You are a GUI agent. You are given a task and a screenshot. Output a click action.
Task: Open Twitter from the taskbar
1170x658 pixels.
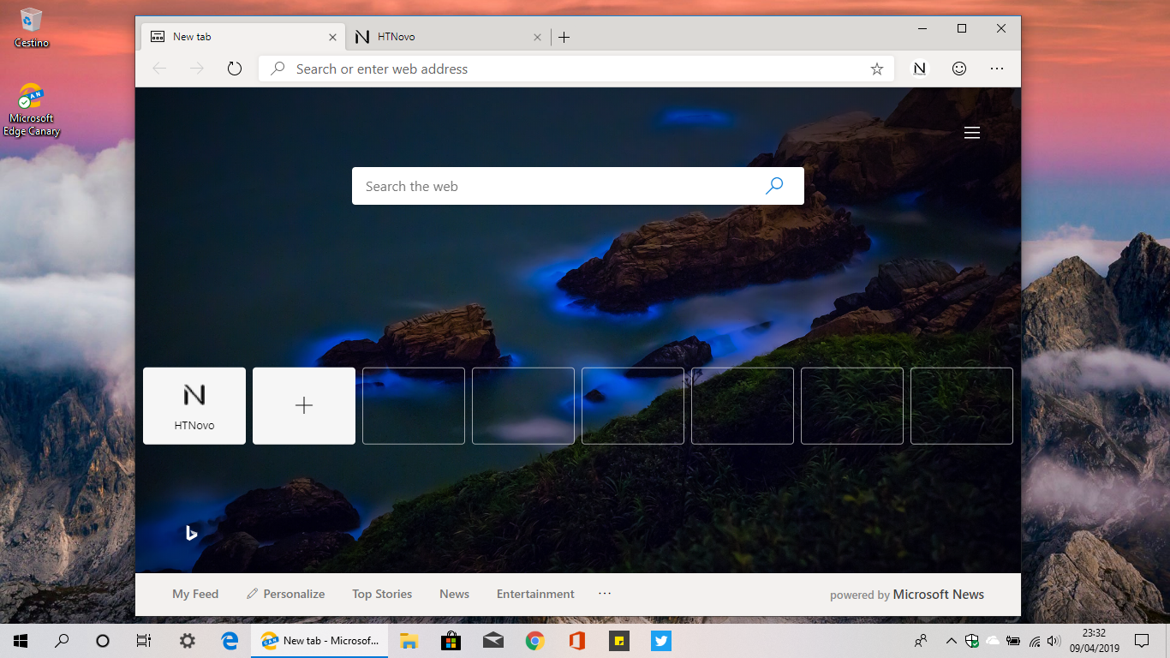point(660,640)
